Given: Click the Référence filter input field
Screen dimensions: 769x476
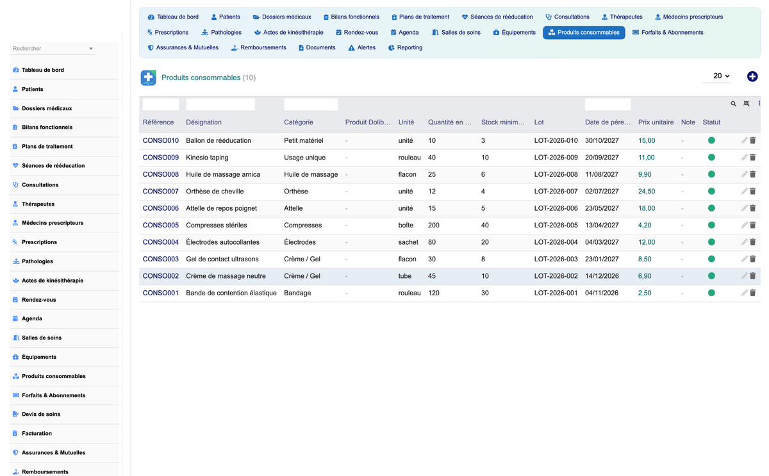Looking at the screenshot, I should coord(161,104).
